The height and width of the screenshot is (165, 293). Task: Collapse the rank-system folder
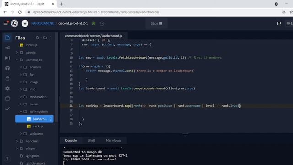click(x=21, y=111)
